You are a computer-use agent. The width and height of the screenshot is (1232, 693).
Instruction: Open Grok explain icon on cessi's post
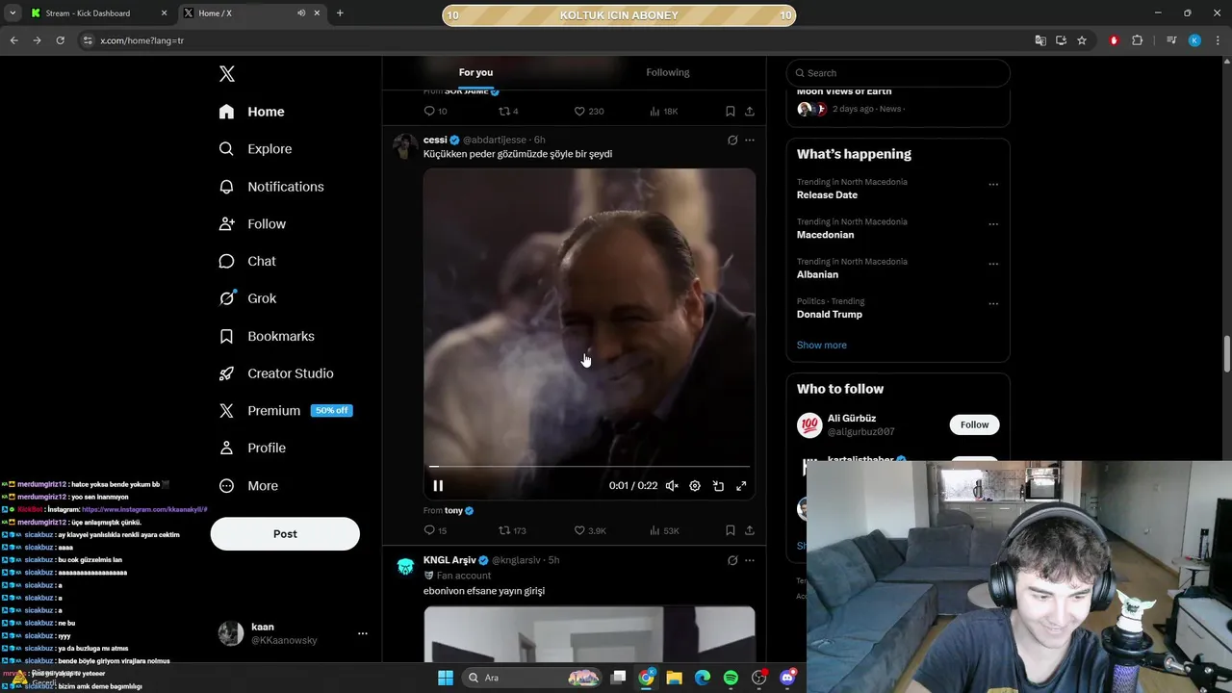[732, 140]
